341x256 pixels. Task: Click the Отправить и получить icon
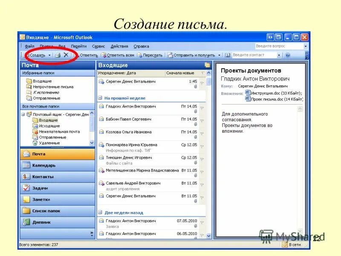pos(170,55)
